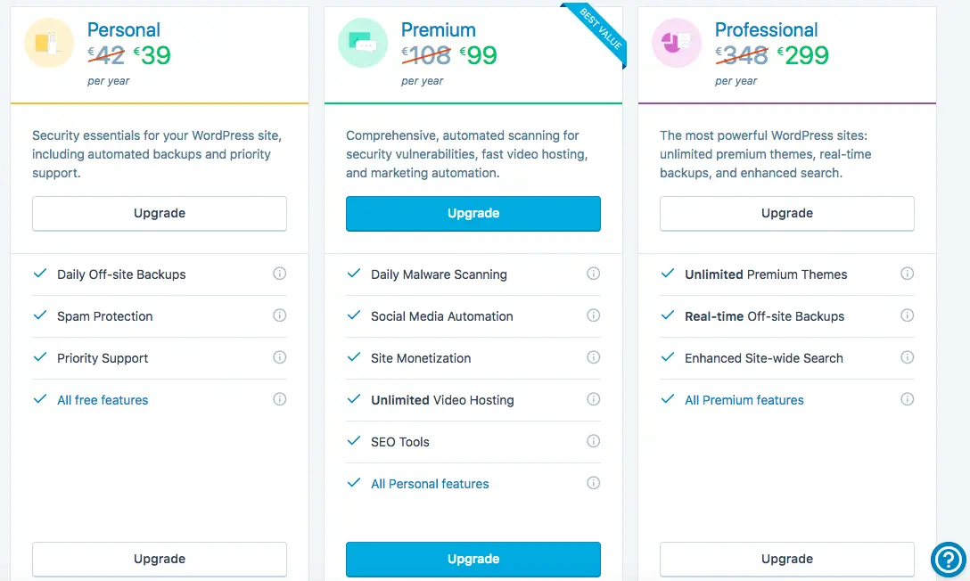Screen dimensions: 970x581
Task: Click info icon beside Daily Malware Scanning
Action: 593,274
